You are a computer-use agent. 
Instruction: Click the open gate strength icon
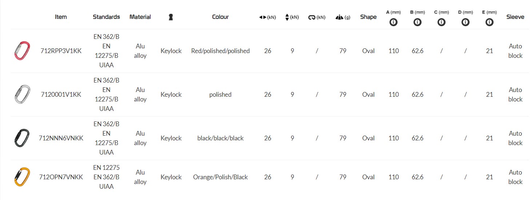tap(312, 17)
